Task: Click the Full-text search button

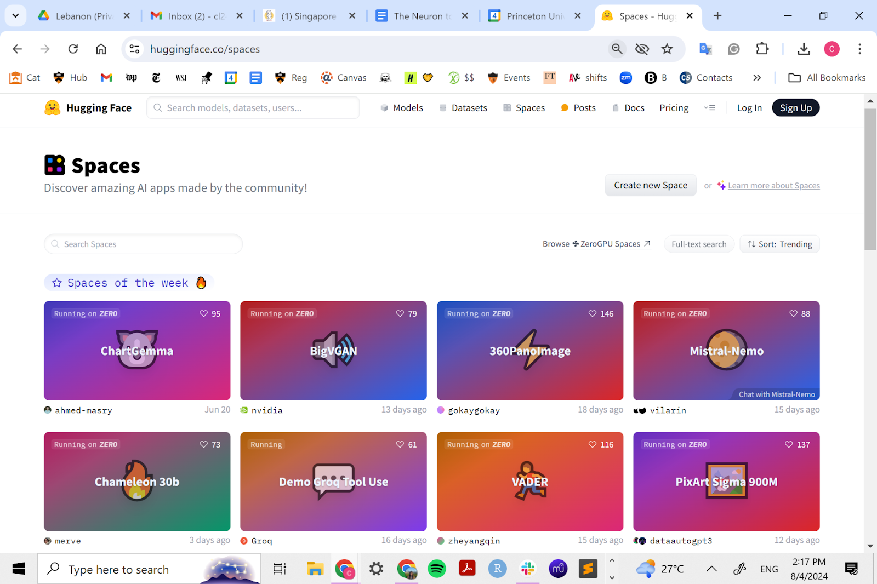Action: pyautogui.click(x=699, y=244)
